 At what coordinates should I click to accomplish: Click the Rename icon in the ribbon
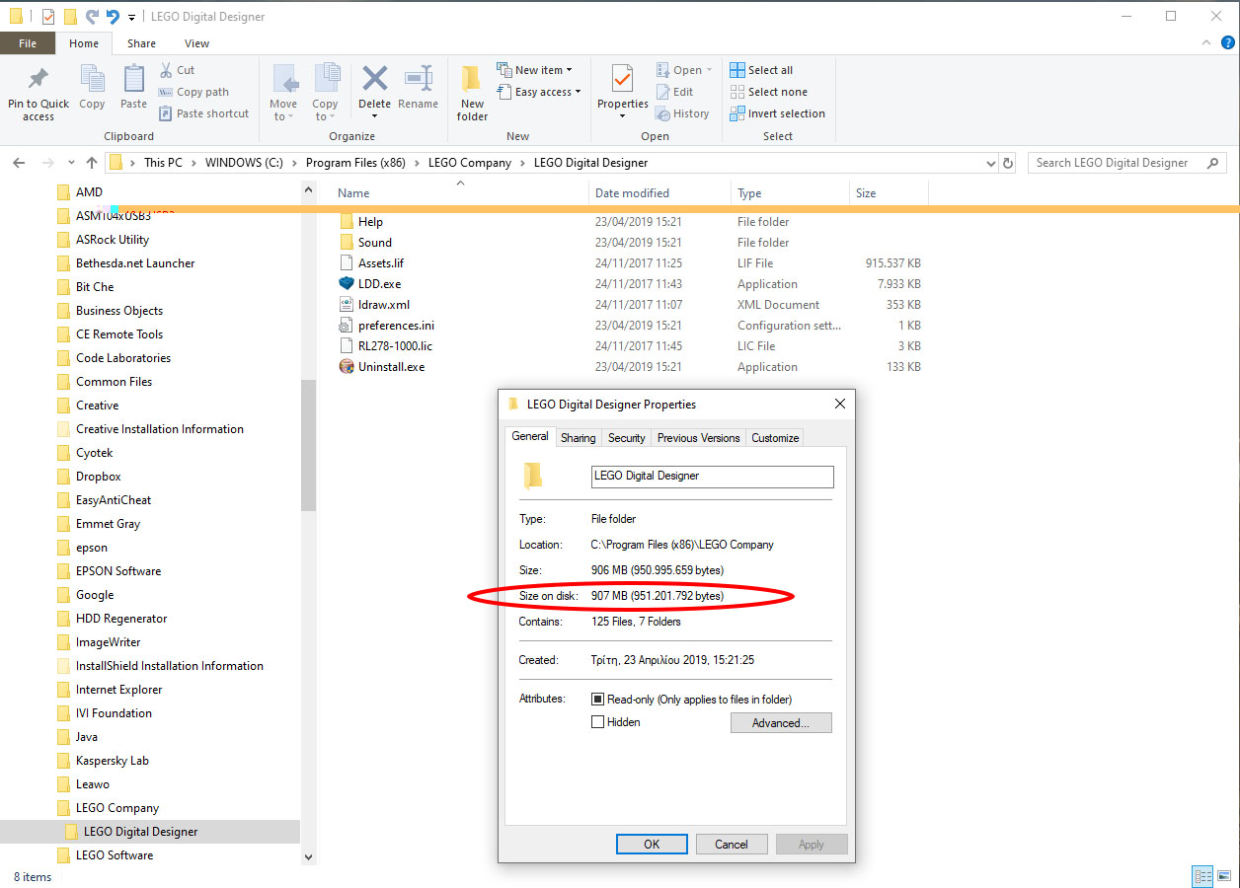click(419, 79)
